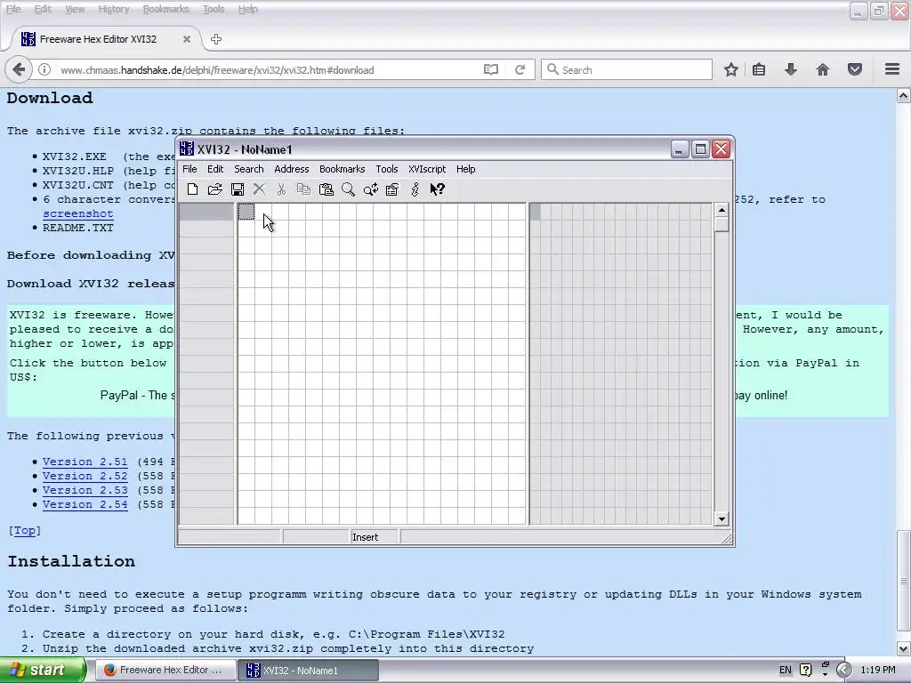
Task: Open the XVI32 Address menu
Action: click(x=291, y=169)
